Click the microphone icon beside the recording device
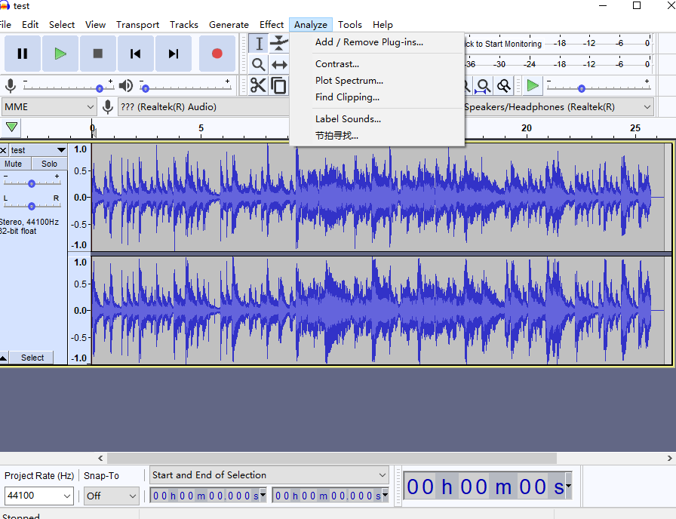Image resolution: width=676 pixels, height=519 pixels. [108, 107]
